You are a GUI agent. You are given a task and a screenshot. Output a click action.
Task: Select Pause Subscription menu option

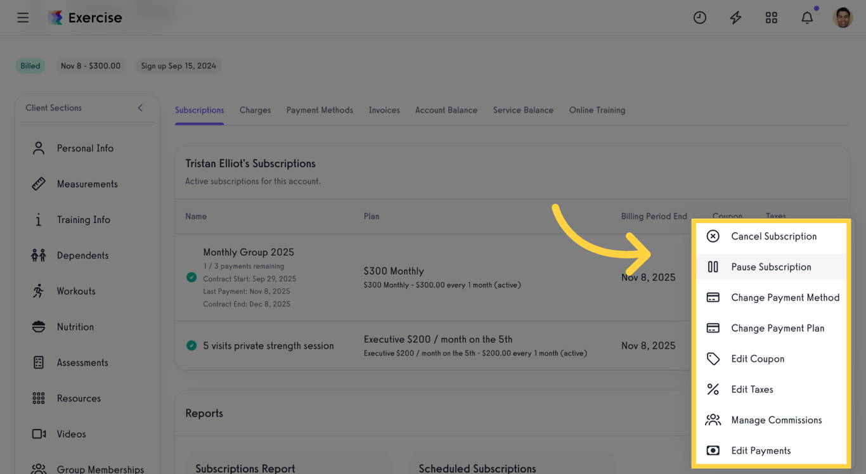point(771,267)
